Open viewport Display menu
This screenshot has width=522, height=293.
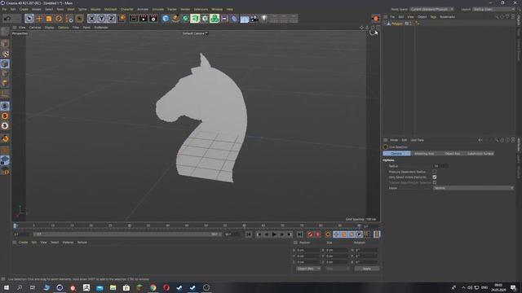click(49, 28)
